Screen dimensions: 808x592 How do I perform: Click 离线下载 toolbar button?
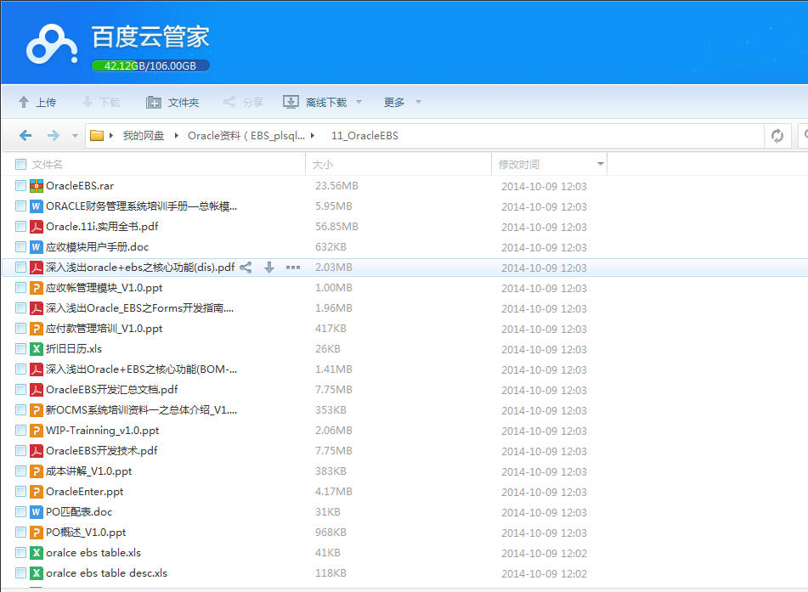coord(315,102)
